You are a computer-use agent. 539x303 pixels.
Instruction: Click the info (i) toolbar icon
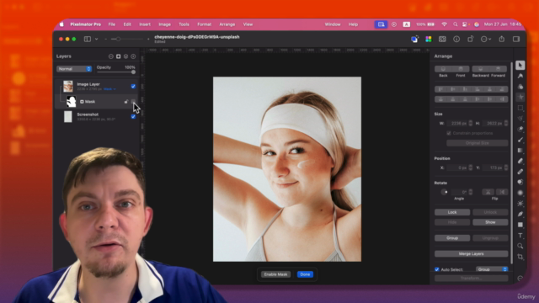point(456,40)
